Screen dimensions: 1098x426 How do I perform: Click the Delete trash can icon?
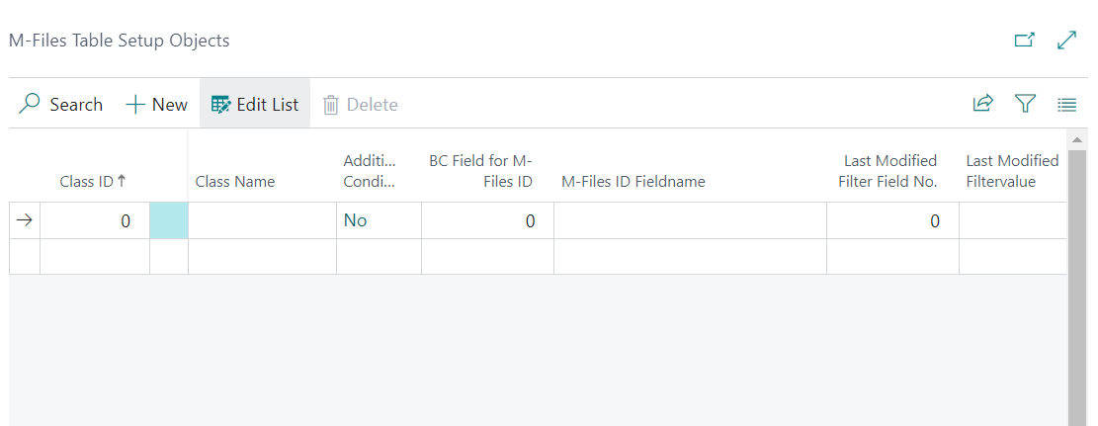(x=330, y=105)
